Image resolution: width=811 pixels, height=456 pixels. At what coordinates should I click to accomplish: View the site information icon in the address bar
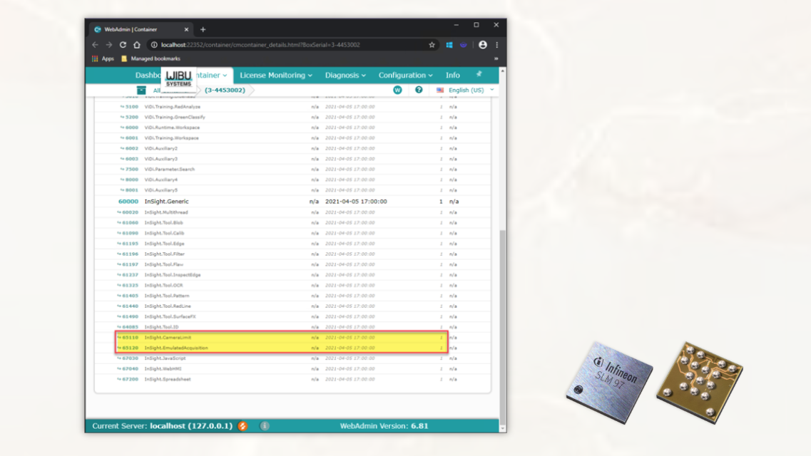[x=154, y=45]
